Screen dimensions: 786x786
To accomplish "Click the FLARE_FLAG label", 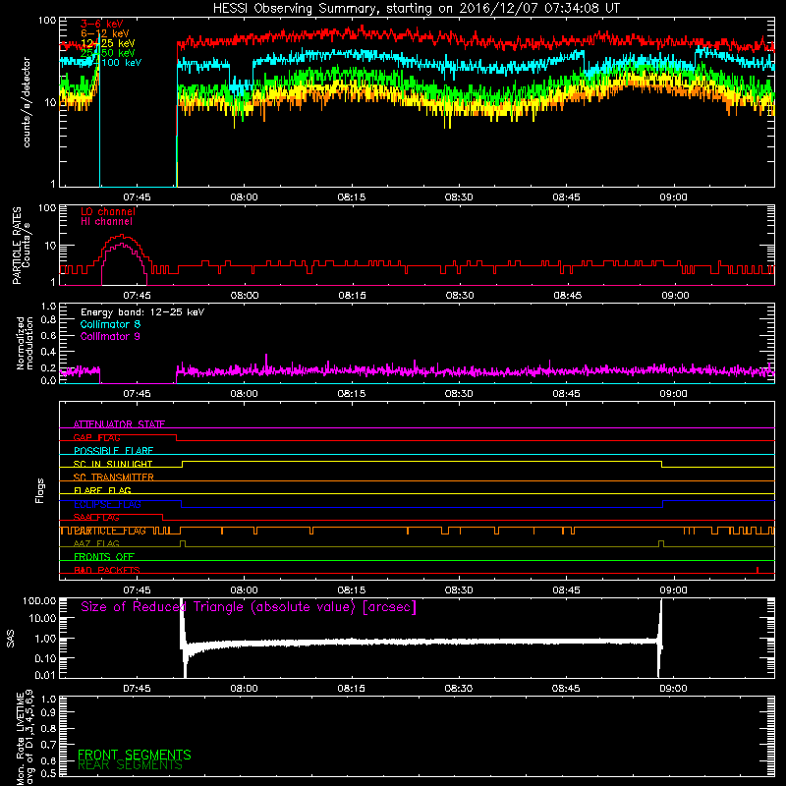I will (102, 490).
